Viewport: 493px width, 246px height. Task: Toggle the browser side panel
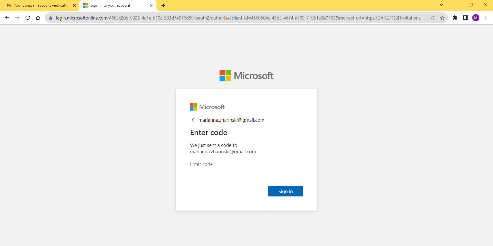465,18
